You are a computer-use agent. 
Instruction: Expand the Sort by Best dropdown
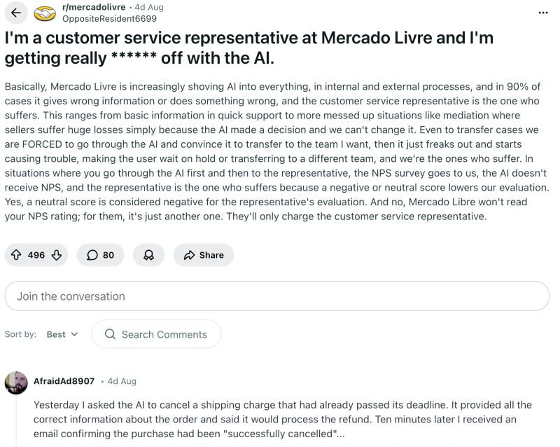pyautogui.click(x=62, y=334)
